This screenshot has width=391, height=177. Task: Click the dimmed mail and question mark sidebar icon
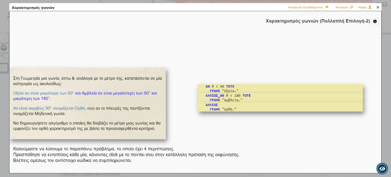(x=4, y=58)
